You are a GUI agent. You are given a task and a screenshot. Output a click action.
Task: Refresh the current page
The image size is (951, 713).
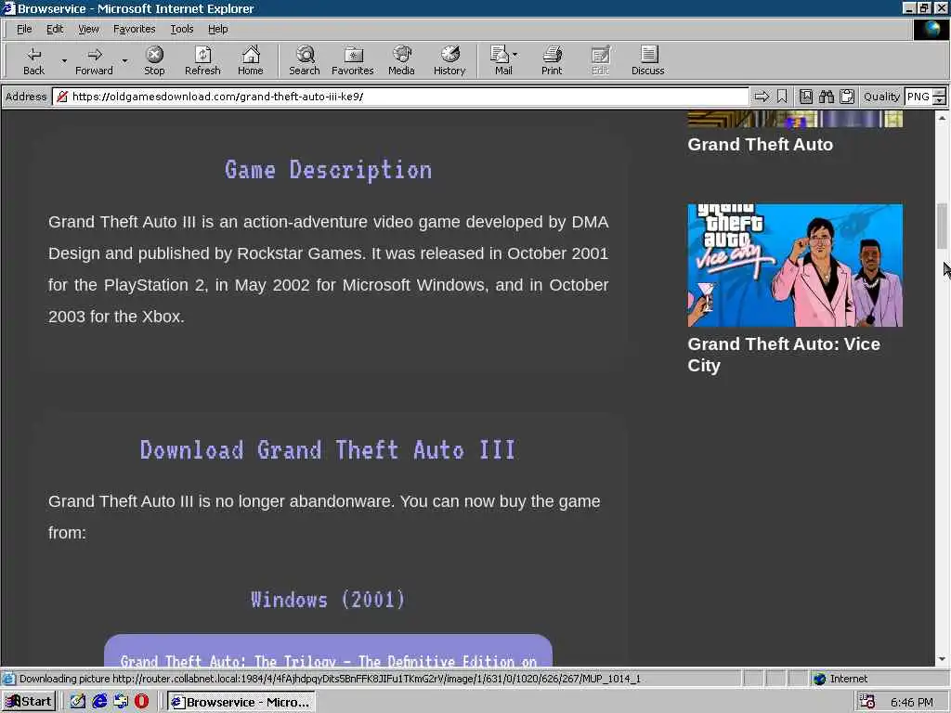click(x=202, y=61)
